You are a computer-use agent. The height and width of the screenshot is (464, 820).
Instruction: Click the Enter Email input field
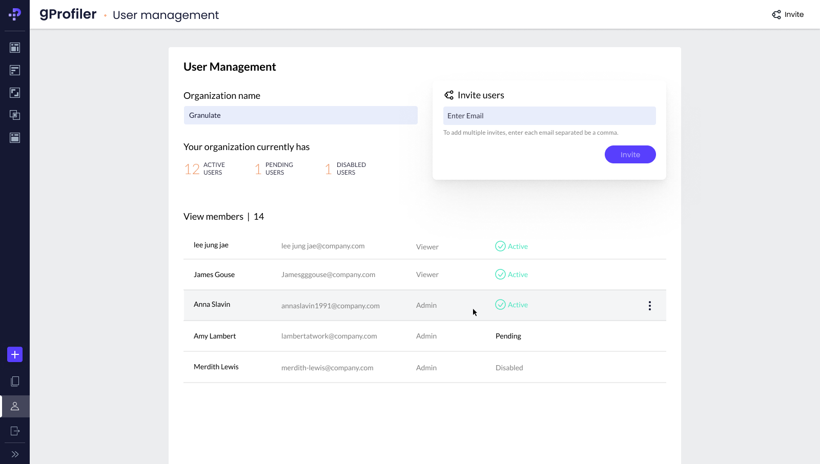coord(549,116)
